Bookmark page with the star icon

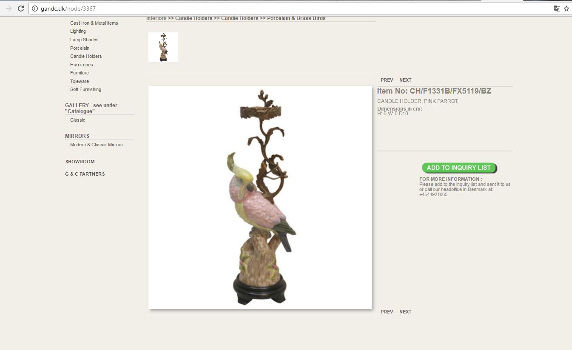[566, 9]
